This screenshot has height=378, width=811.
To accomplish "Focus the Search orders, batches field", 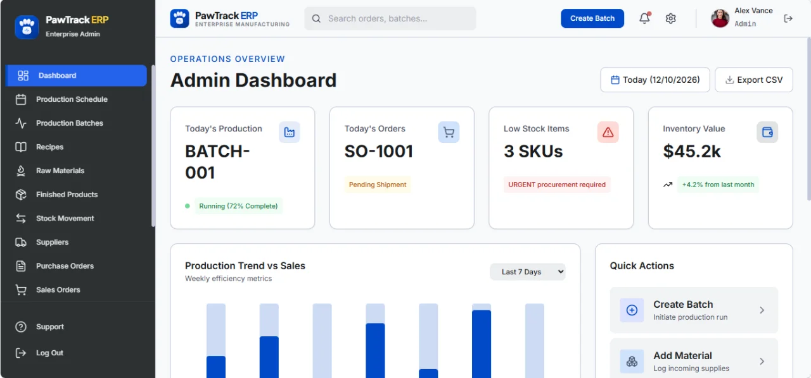I will click(x=390, y=18).
